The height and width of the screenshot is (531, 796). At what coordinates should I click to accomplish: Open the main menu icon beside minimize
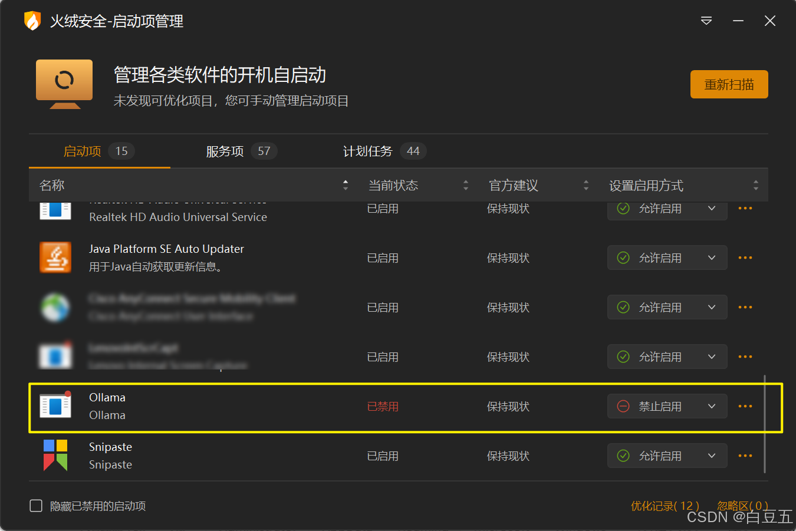[x=706, y=21]
